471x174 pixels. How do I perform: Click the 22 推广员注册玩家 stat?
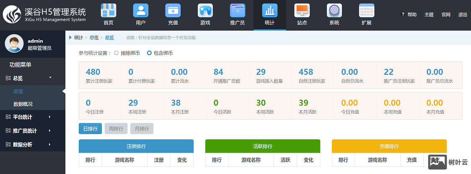[399, 75]
